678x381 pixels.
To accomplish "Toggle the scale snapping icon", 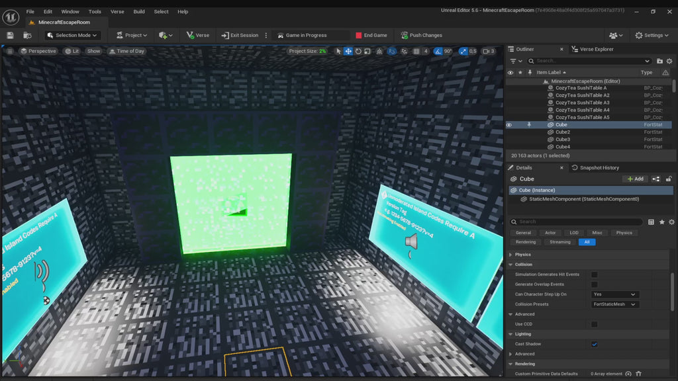I will coord(463,51).
